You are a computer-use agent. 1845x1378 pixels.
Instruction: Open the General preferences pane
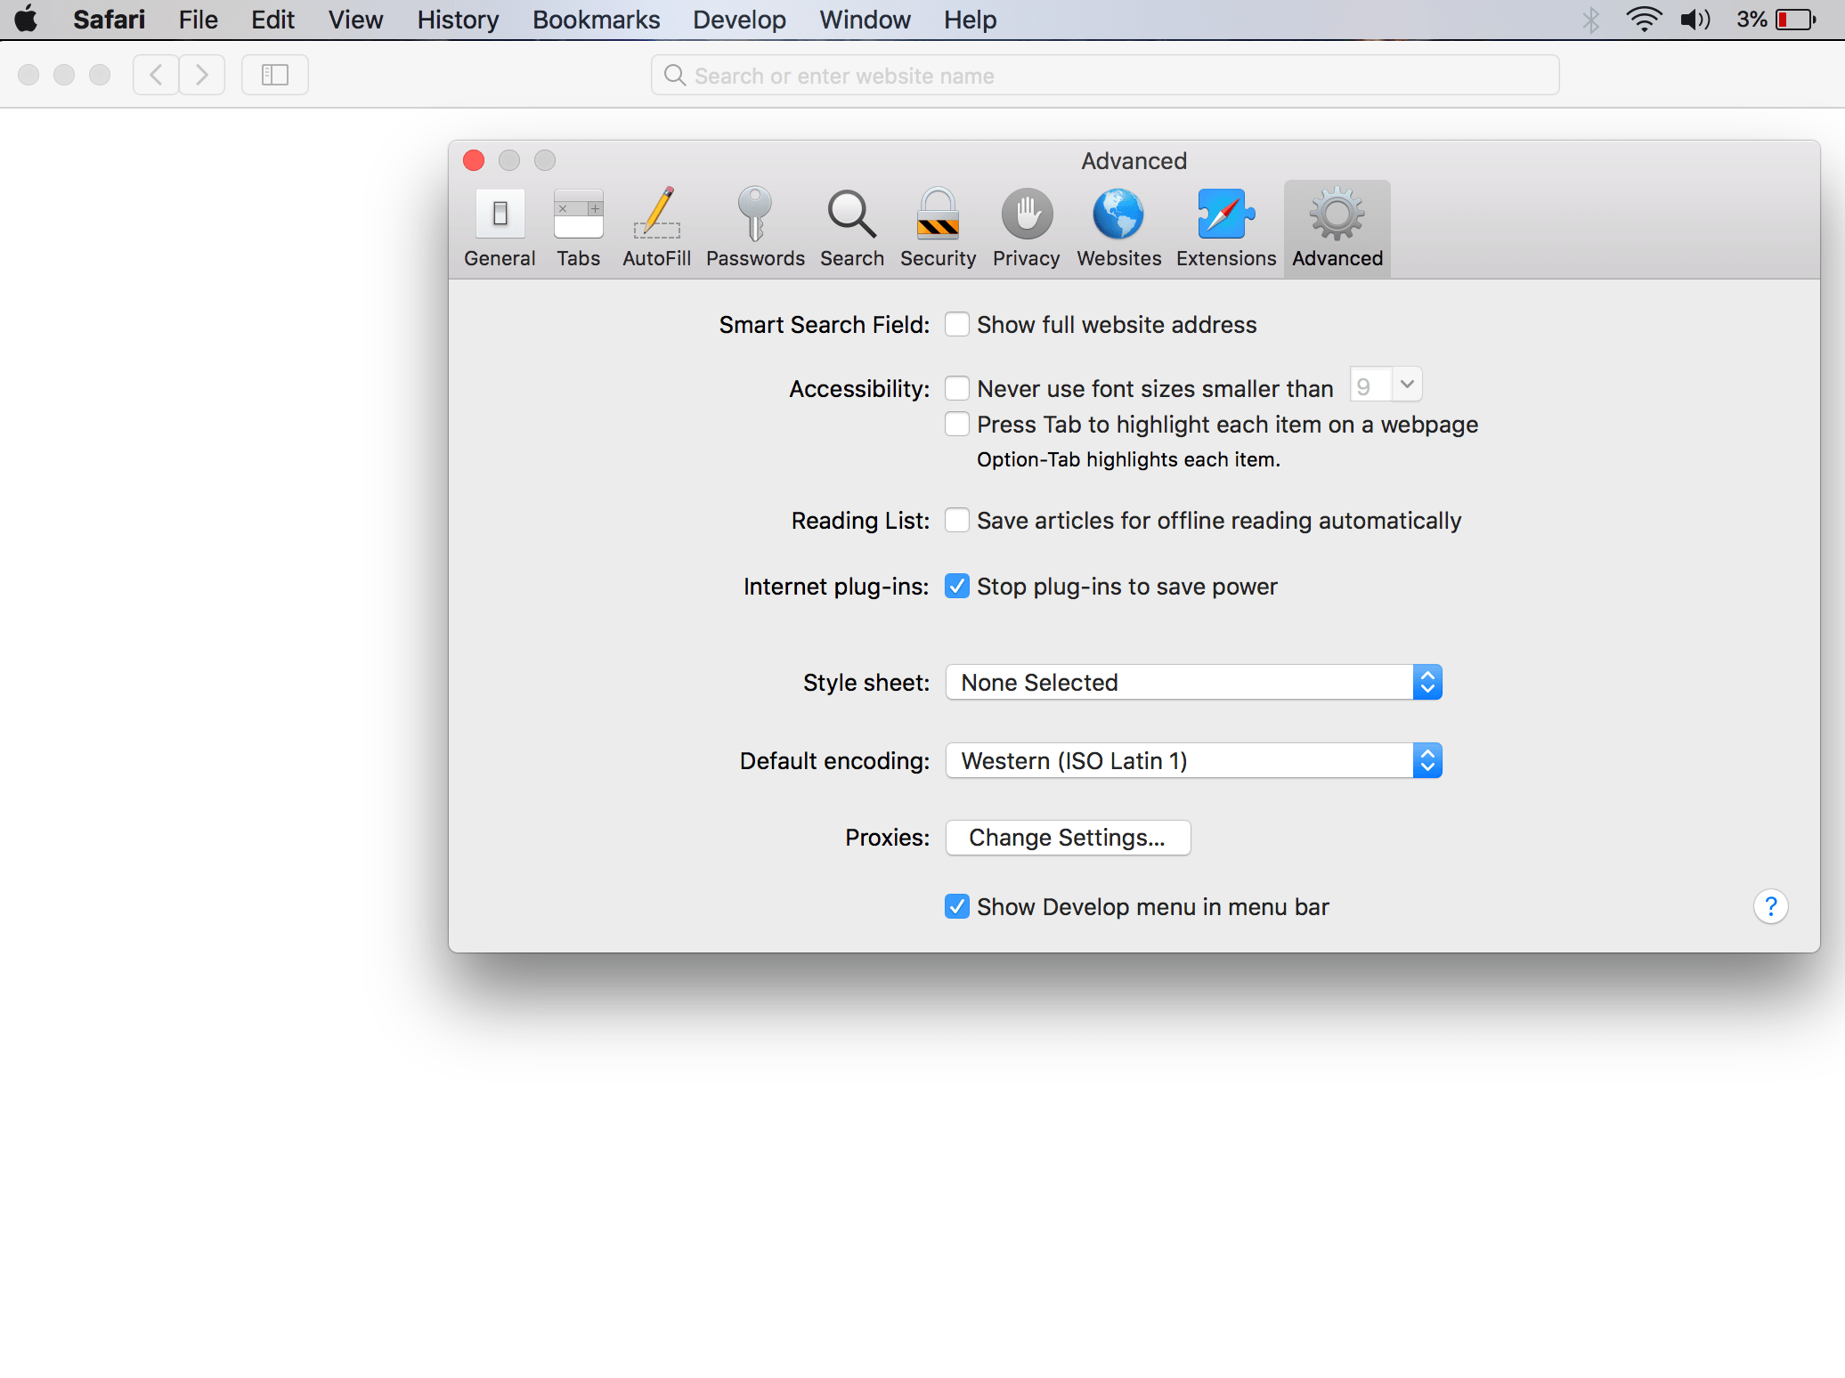(499, 227)
